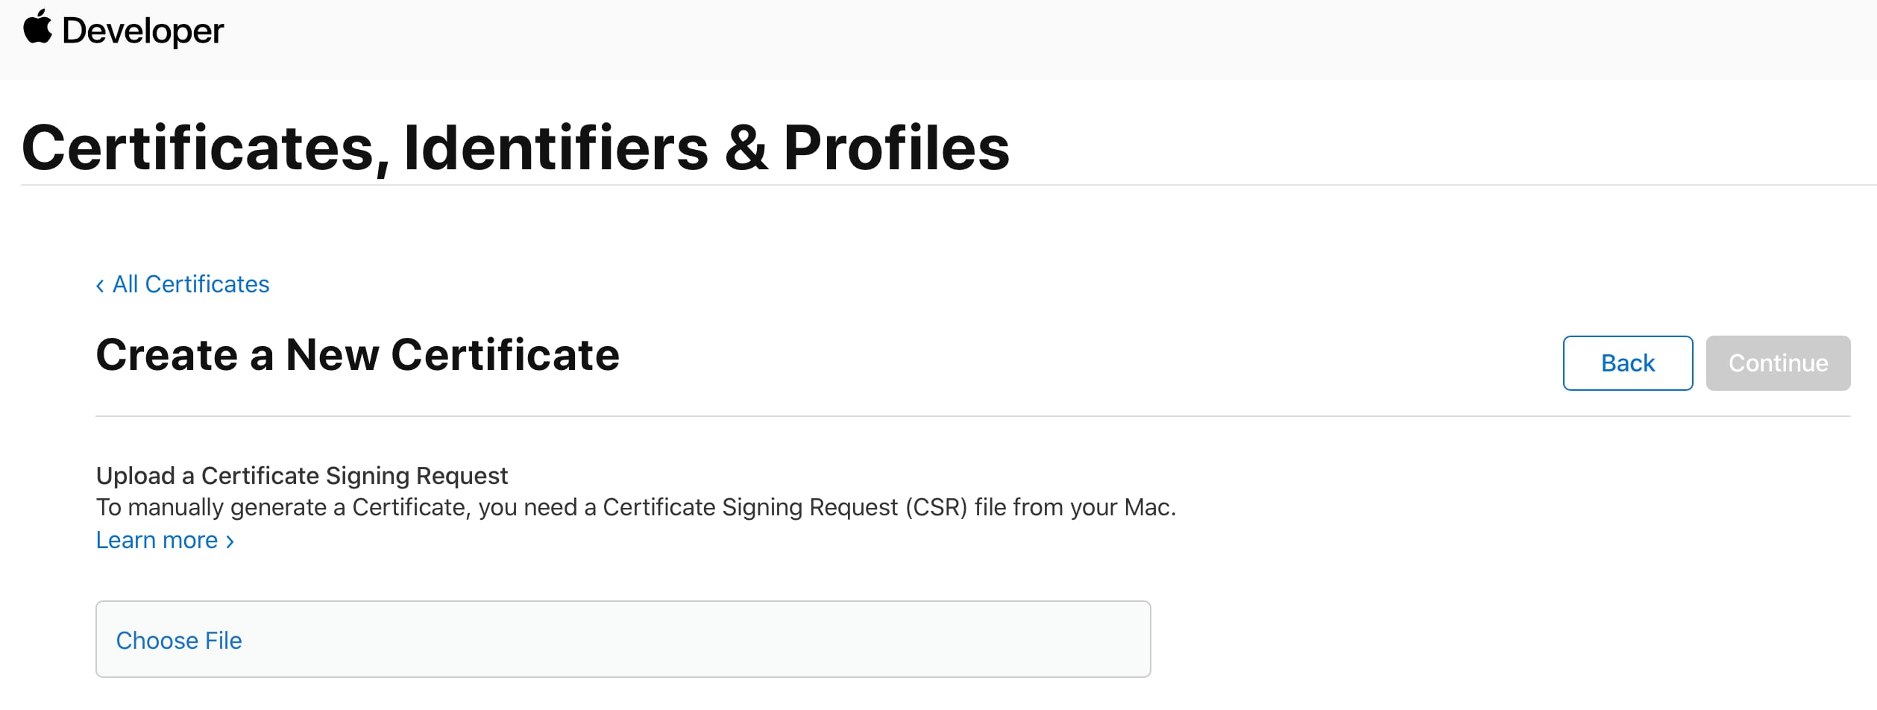Screen dimensions: 1877x710
Task: Click the word Identifiers in the page title
Action: pos(556,148)
